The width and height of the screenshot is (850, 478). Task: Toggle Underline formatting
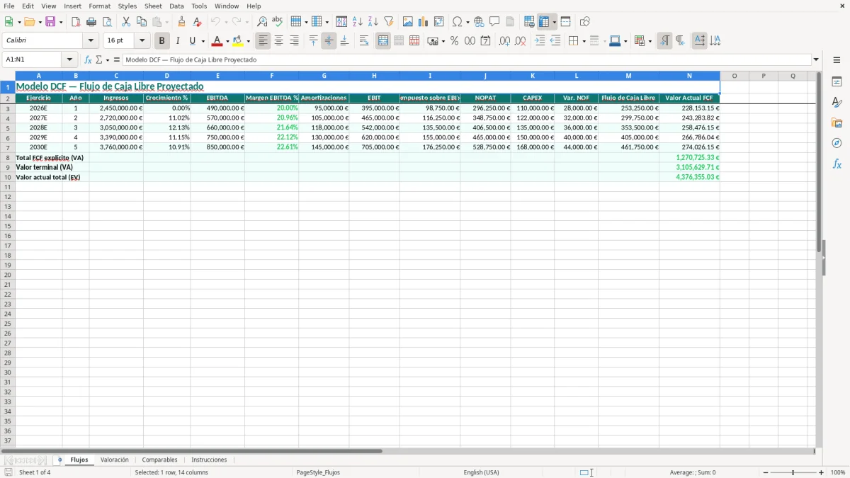[x=192, y=41]
